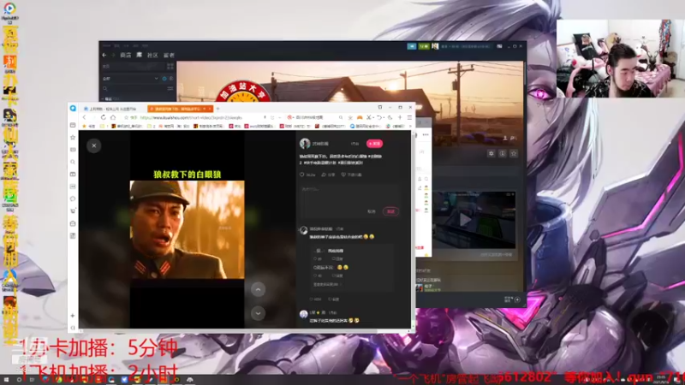Favorite the game using the Steam star icon
The image size is (685, 385).
514,153
